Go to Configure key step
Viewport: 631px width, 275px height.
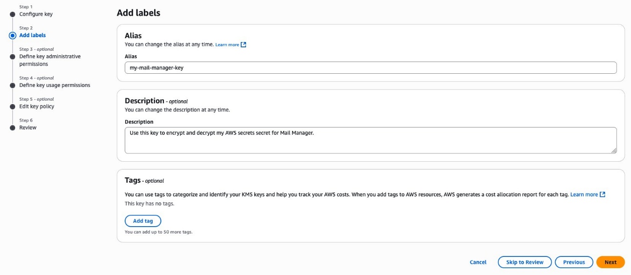click(36, 14)
